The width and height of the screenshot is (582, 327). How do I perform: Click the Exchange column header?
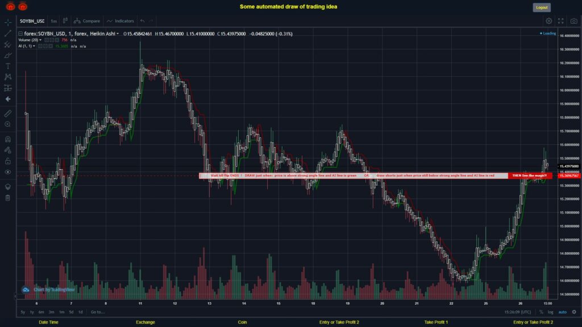pyautogui.click(x=145, y=322)
